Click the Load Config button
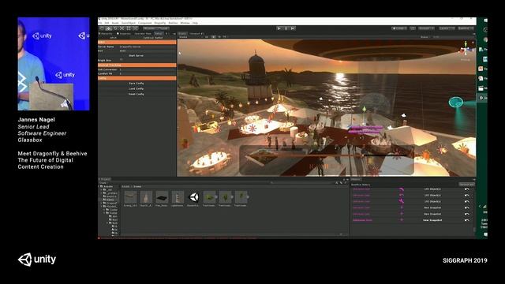The width and height of the screenshot is (505, 284). pos(137,89)
